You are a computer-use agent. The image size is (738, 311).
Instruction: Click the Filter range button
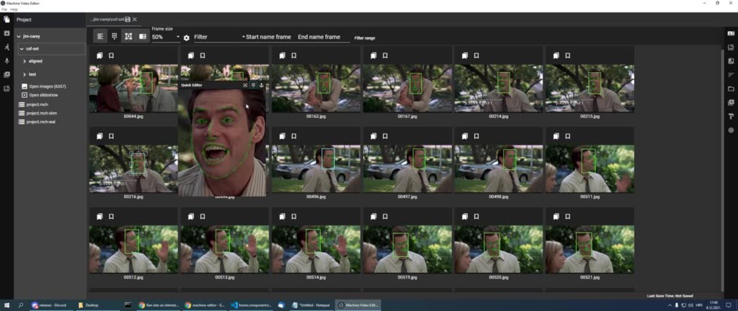click(x=365, y=38)
